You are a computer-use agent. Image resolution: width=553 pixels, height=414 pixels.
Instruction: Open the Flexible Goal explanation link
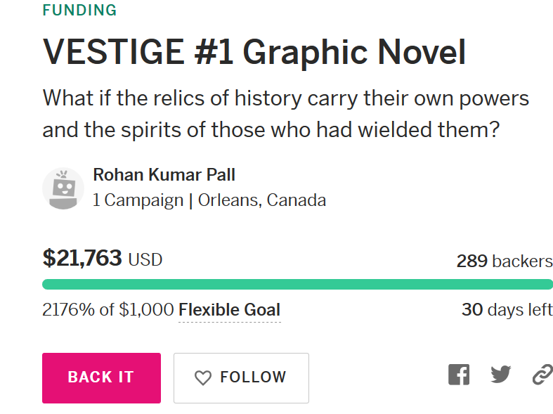pyautogui.click(x=230, y=310)
